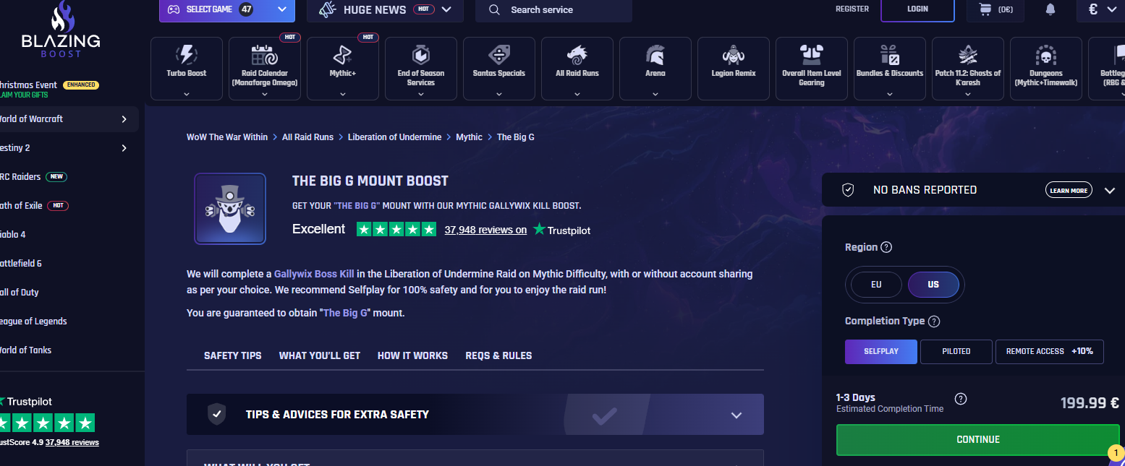Image resolution: width=1125 pixels, height=466 pixels.
Task: Open Raid Calendar Manaforge Omega icon
Action: tap(265, 55)
